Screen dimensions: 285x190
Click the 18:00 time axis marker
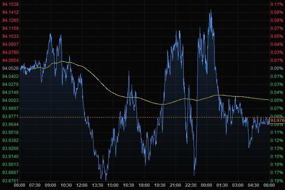[x=144, y=186]
